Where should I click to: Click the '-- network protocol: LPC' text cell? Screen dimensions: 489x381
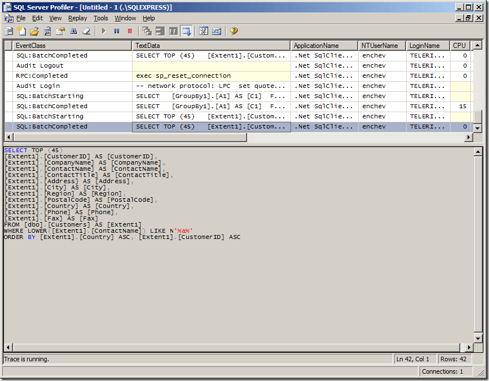(x=211, y=86)
